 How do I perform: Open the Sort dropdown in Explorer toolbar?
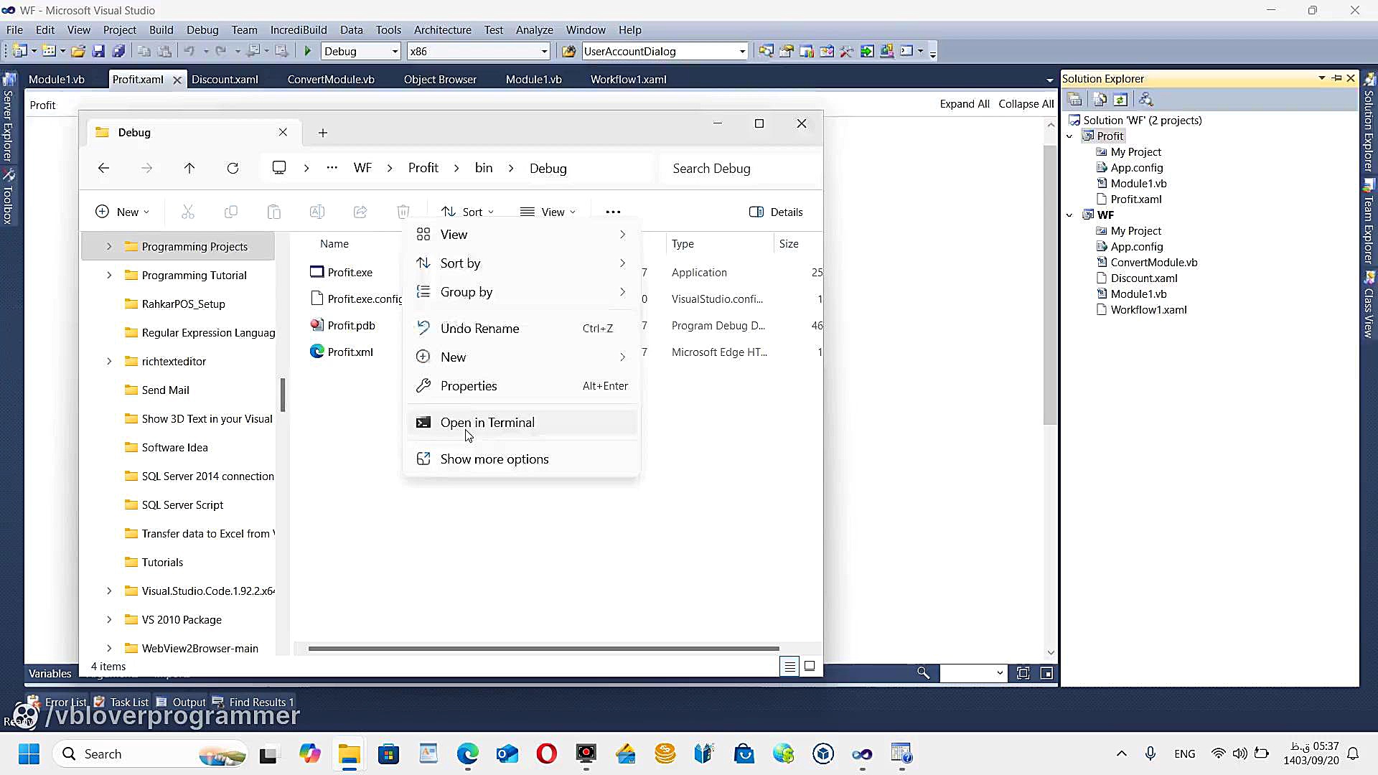pos(468,212)
